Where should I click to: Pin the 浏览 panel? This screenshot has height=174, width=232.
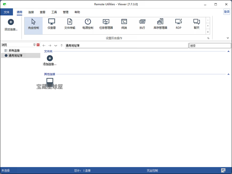click(34, 45)
